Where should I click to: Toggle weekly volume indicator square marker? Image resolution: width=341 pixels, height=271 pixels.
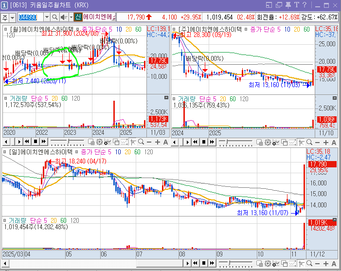click(x=174, y=99)
